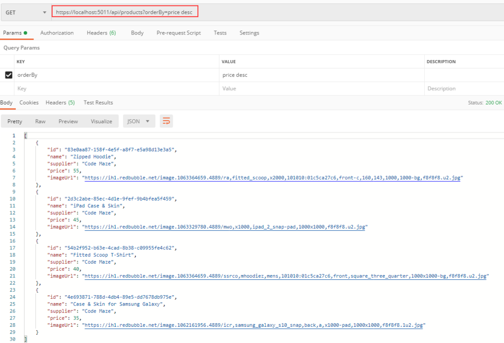Click the Visualize button

(101, 121)
